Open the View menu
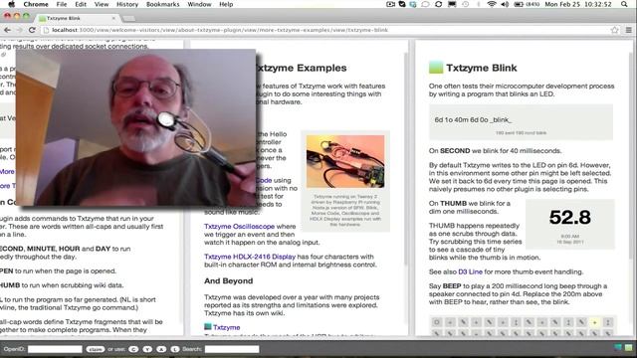Viewport: 637px width, 358px height. click(x=102, y=4)
